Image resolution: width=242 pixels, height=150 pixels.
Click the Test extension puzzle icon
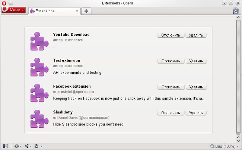[39, 67]
